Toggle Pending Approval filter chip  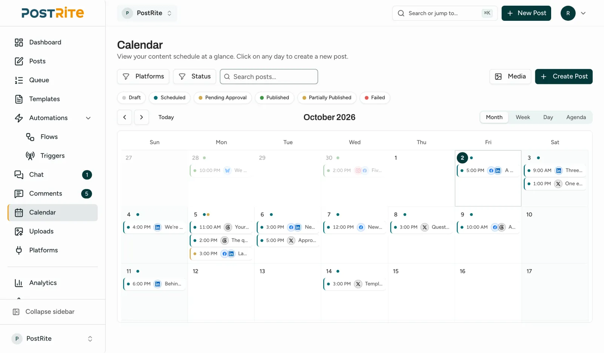[223, 98]
